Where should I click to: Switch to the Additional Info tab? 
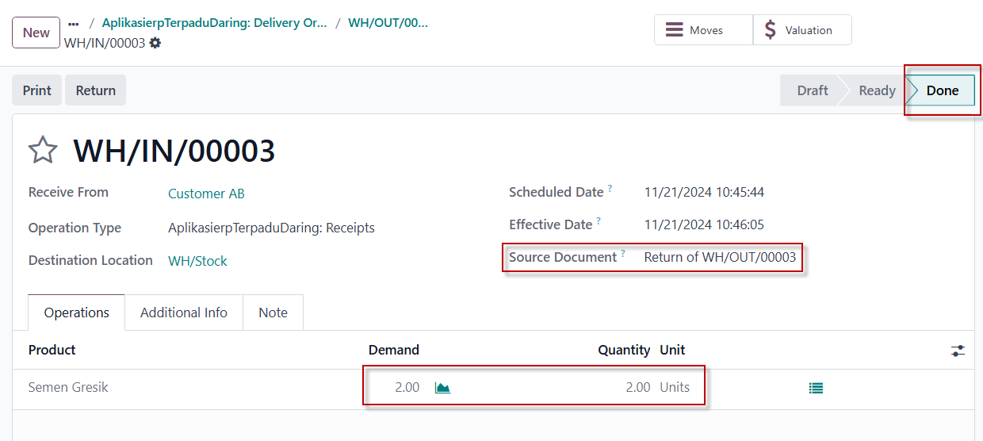(184, 313)
